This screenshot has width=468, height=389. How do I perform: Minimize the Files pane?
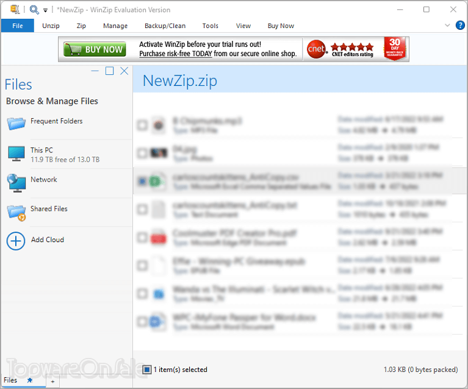coord(95,71)
